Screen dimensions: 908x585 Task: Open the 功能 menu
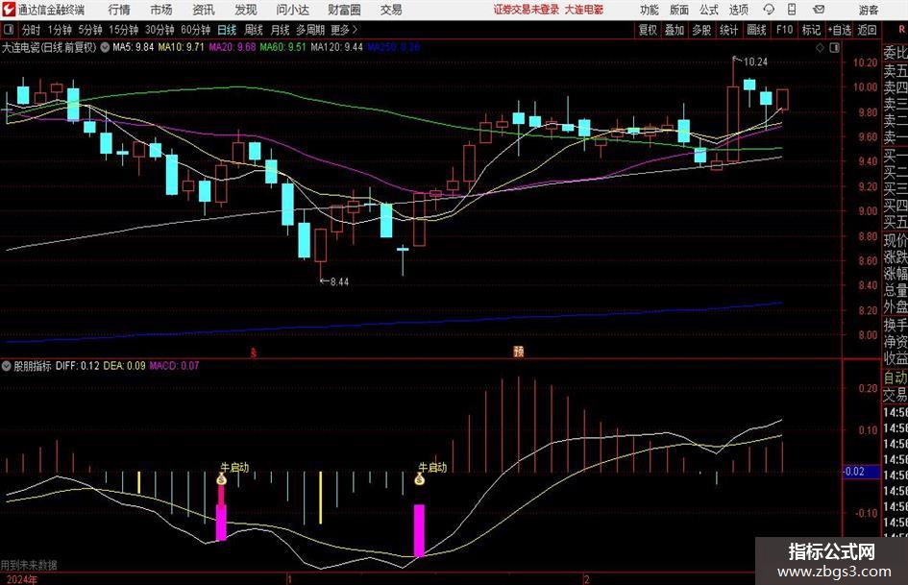(650, 10)
